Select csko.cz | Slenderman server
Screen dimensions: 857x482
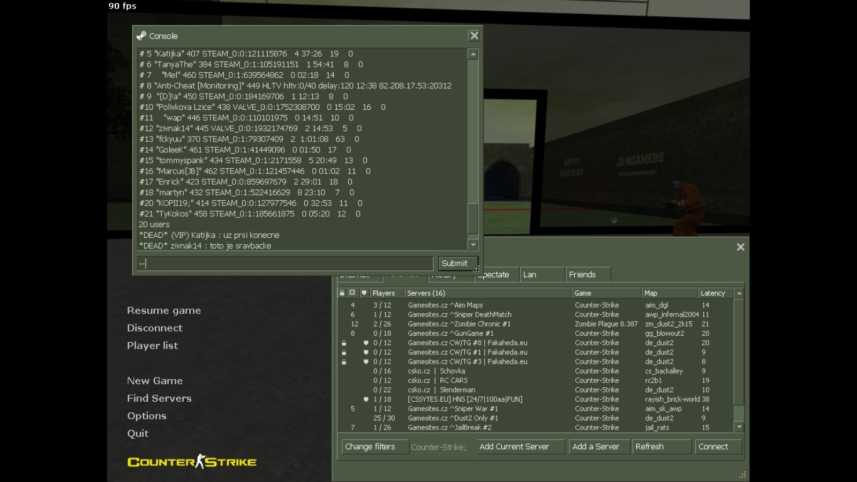536,390
